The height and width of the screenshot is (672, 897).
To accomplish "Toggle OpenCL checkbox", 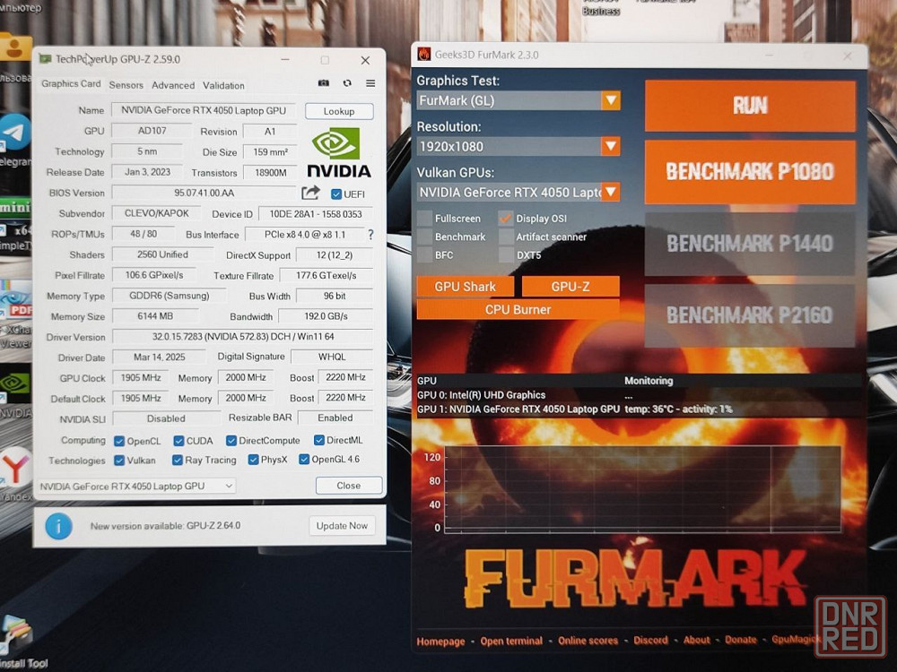I will (x=119, y=441).
